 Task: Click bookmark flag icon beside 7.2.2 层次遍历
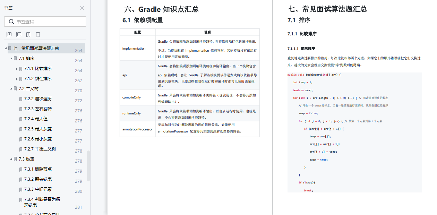pyautogui.click(x=21, y=99)
